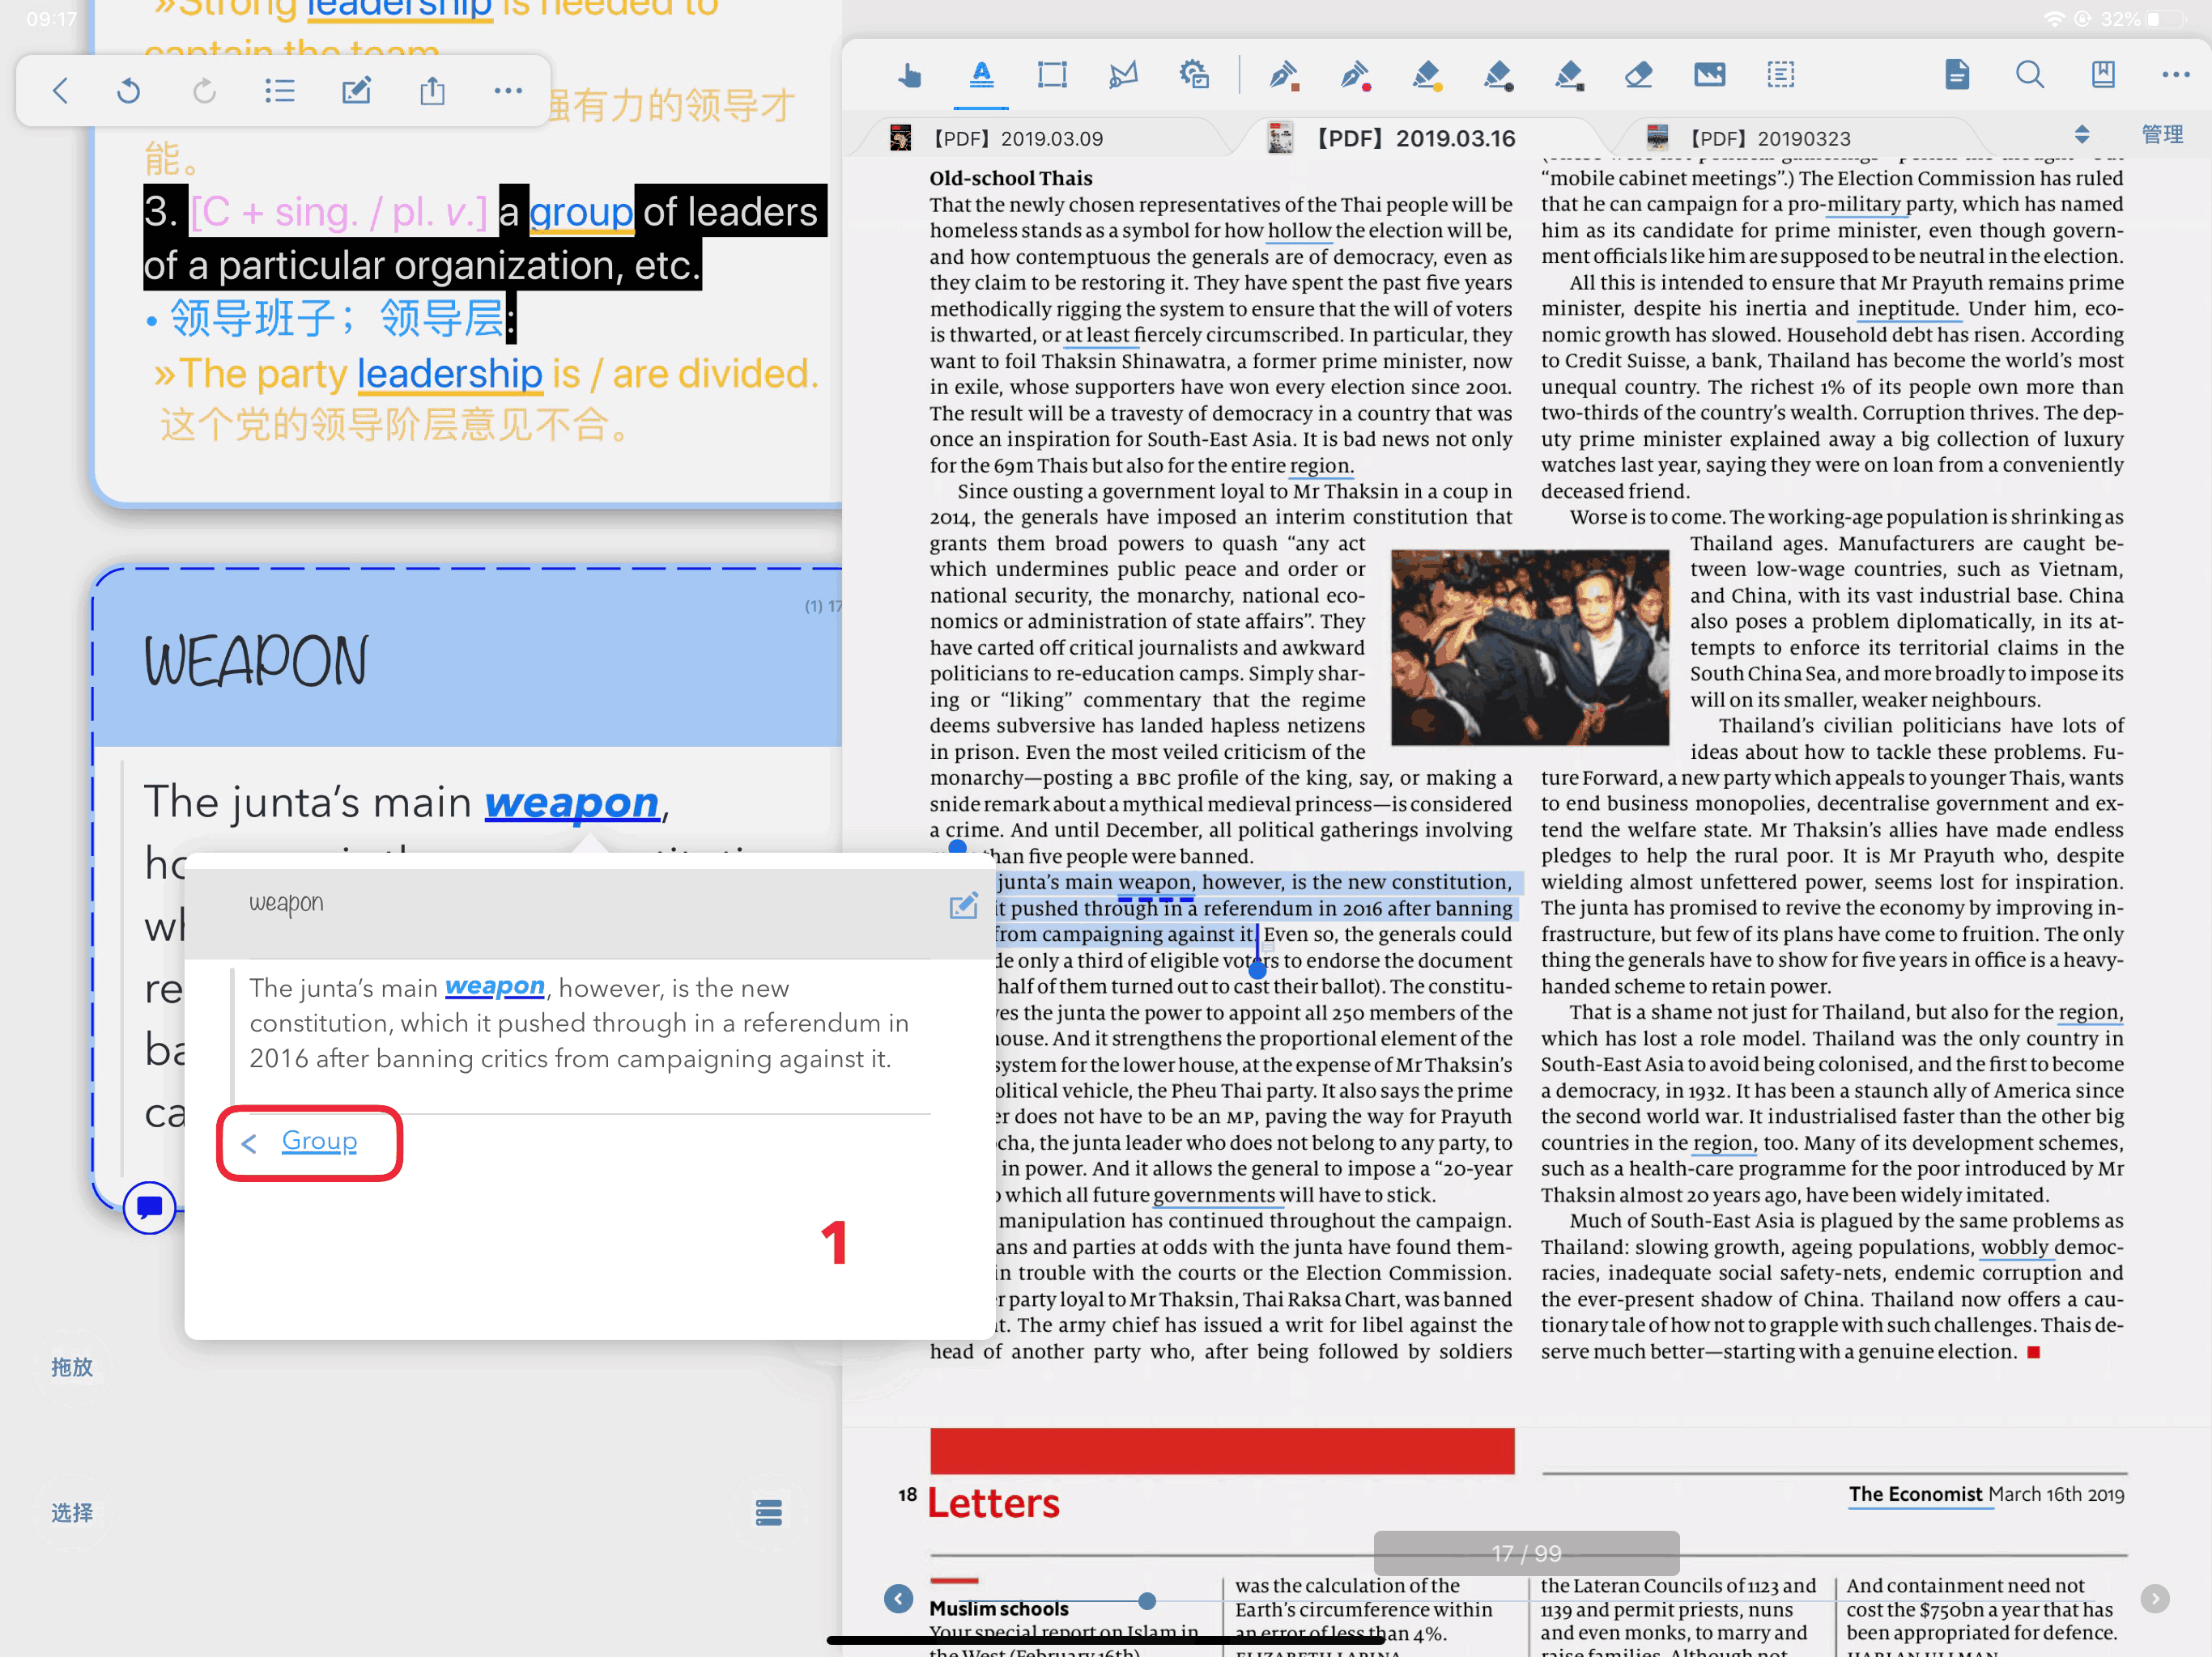Open more options in PDF toolbar
Viewport: 2212px width, 1657px height.
click(2175, 75)
